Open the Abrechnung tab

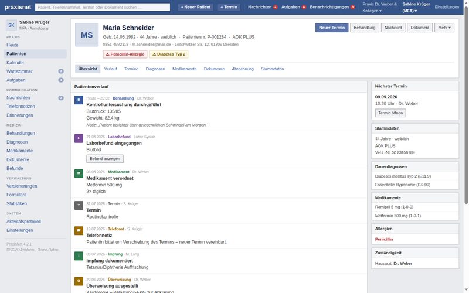coord(243,69)
